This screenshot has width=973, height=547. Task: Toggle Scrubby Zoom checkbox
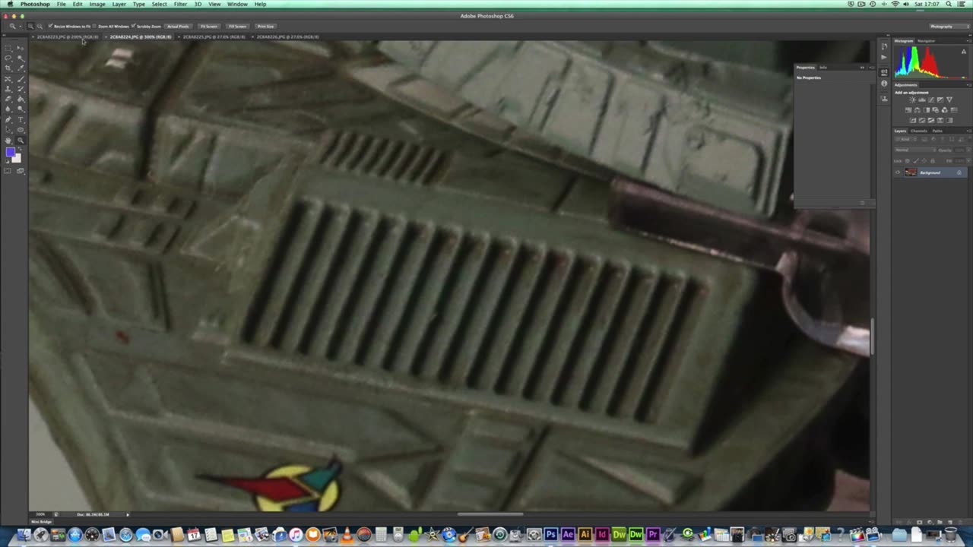[133, 26]
